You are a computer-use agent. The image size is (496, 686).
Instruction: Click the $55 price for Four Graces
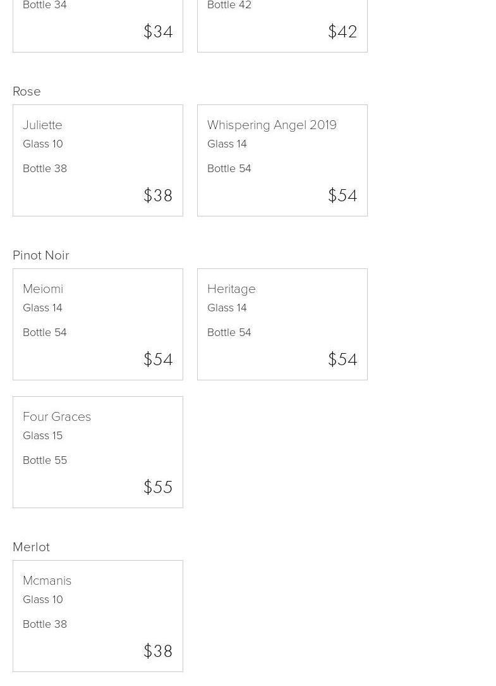click(x=158, y=487)
